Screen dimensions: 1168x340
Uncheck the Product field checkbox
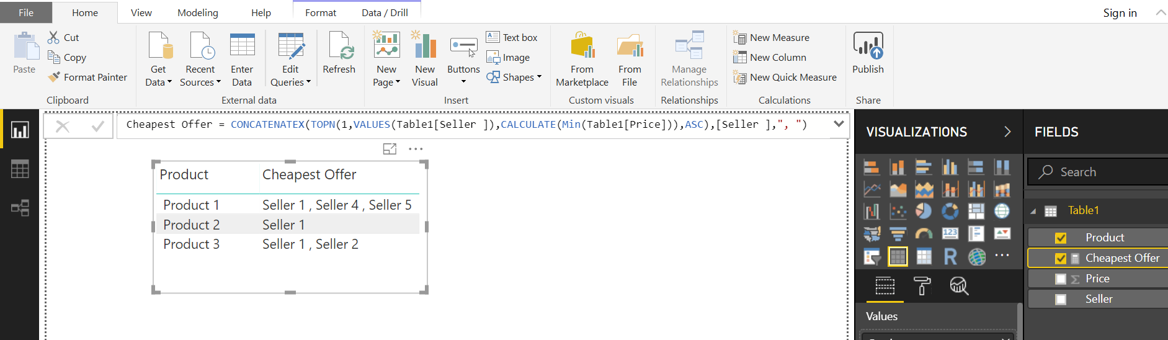(1061, 238)
